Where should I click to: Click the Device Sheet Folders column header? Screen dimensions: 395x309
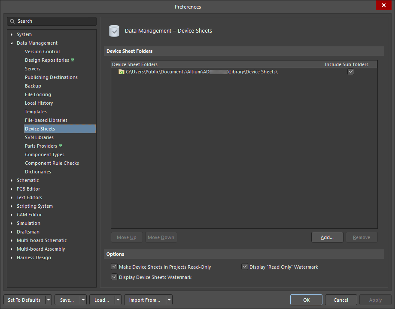(x=217, y=64)
